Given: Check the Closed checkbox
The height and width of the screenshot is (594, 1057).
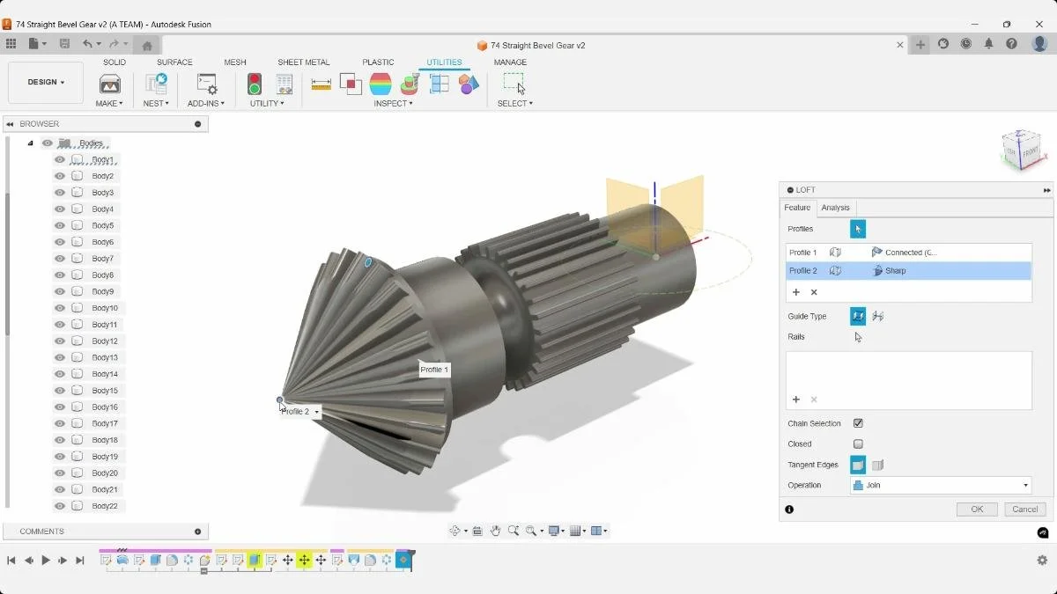Looking at the screenshot, I should (x=858, y=444).
